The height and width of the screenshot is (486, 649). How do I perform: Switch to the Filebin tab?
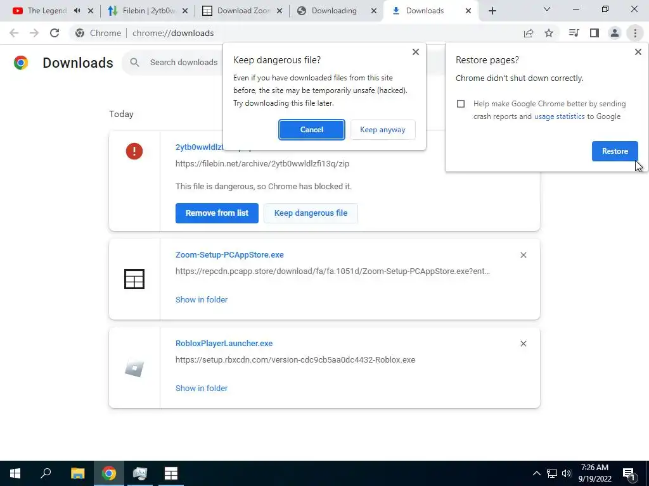click(143, 11)
